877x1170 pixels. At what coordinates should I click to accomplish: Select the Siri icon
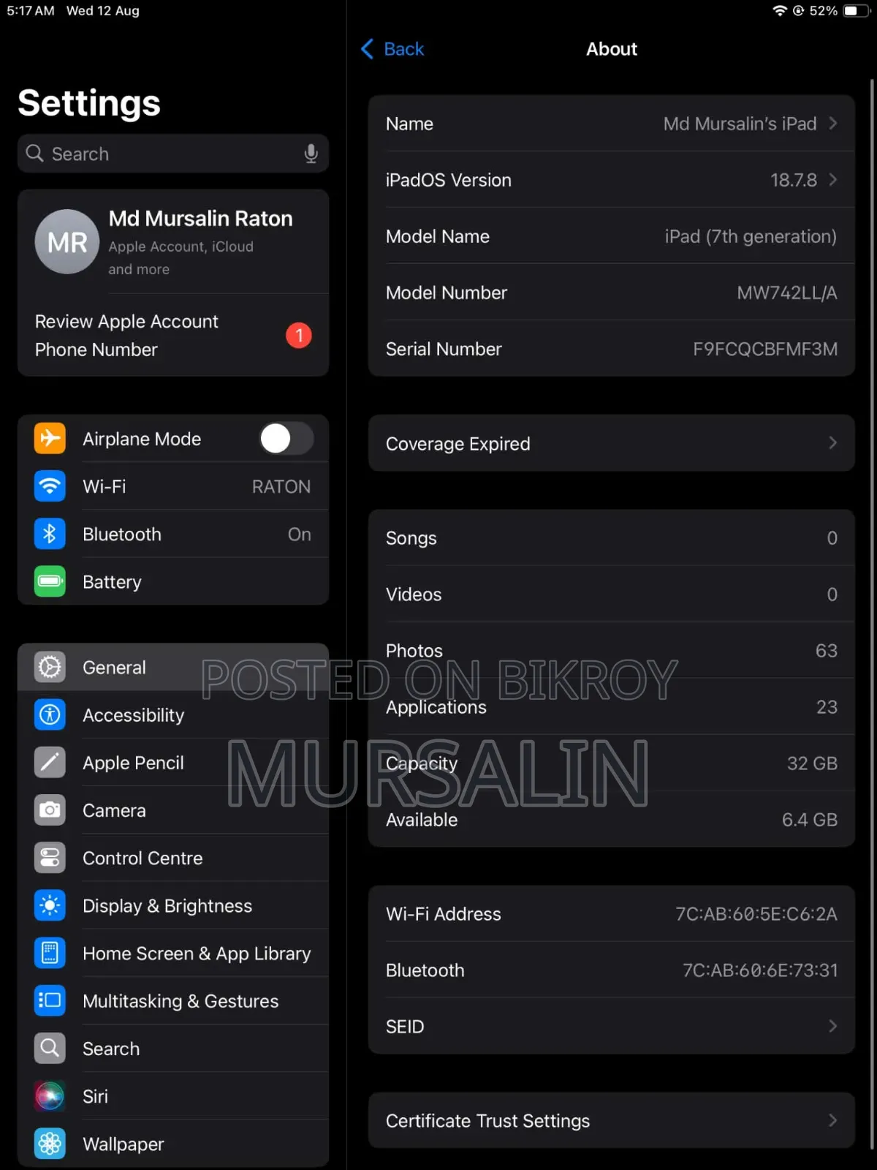50,1096
